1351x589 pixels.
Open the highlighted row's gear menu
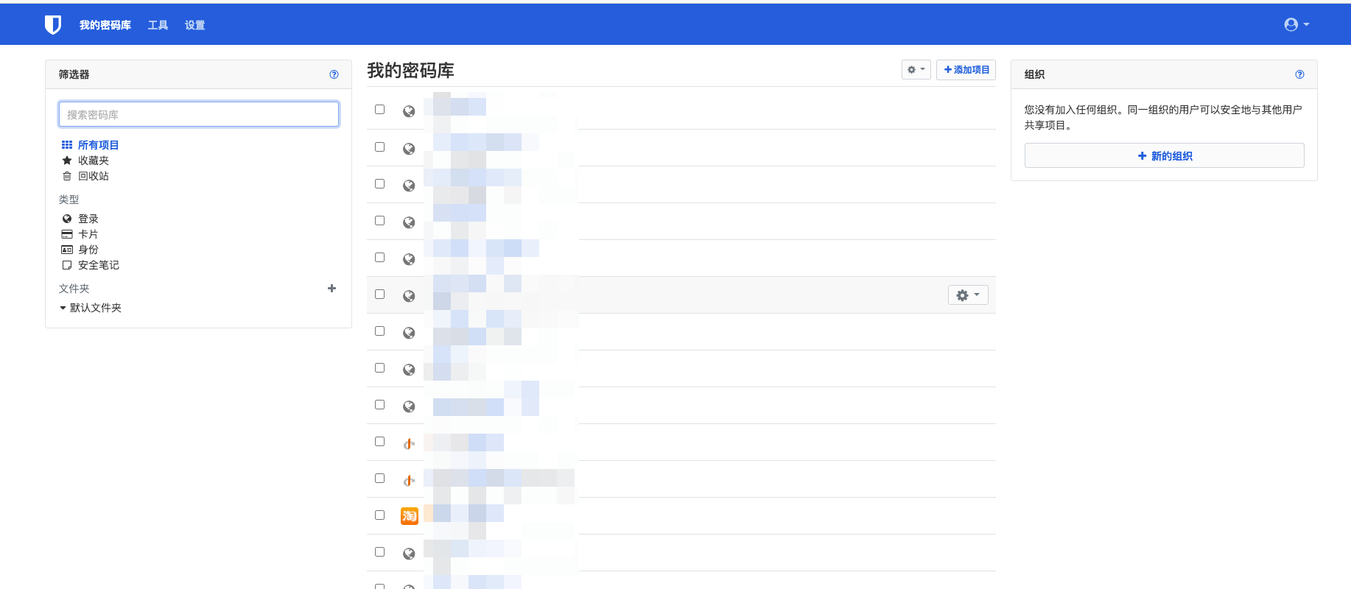(968, 295)
